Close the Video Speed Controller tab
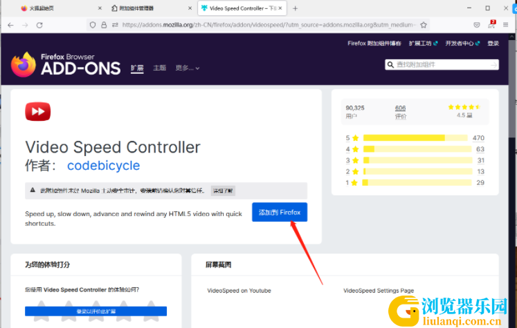Viewport: 517px width, 328px height. 280,8
